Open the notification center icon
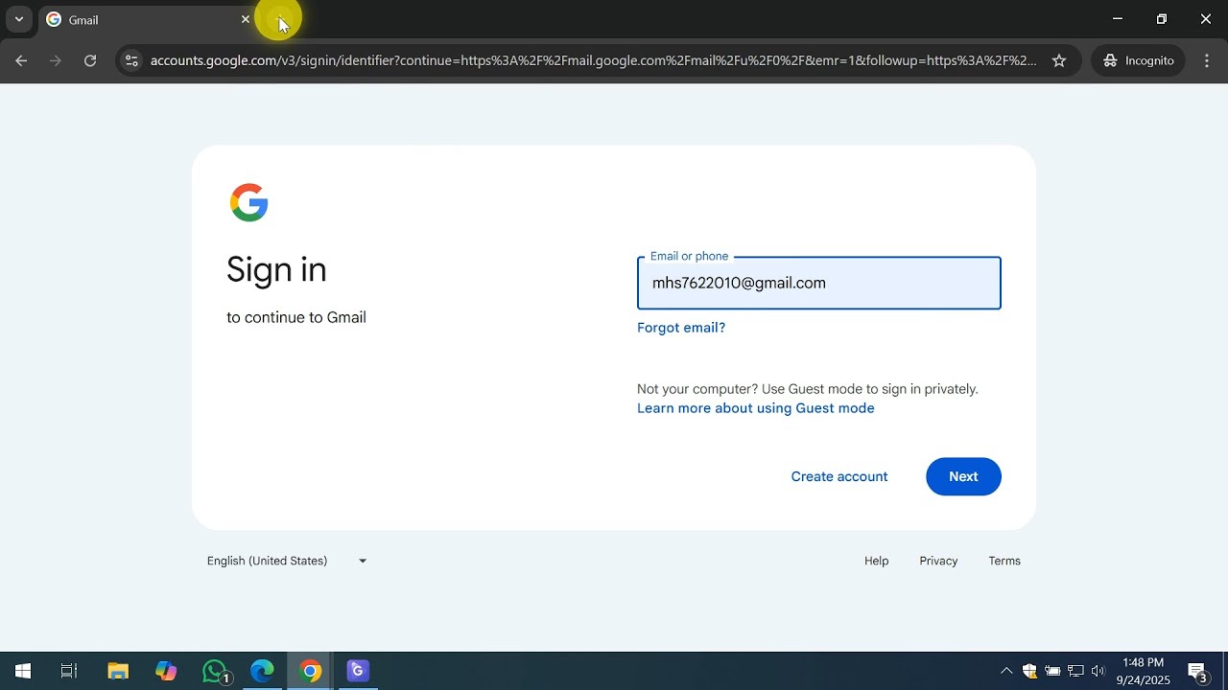Screen dimensions: 1228x690 [1197, 671]
